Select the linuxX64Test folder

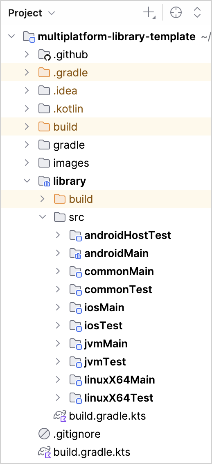coord(119,398)
